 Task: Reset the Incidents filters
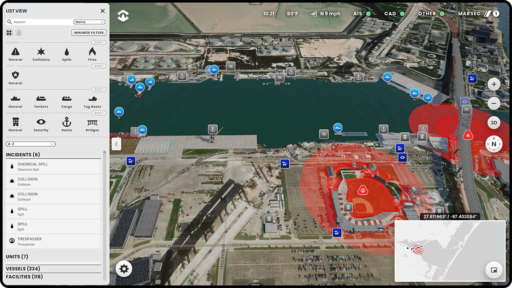point(99,43)
